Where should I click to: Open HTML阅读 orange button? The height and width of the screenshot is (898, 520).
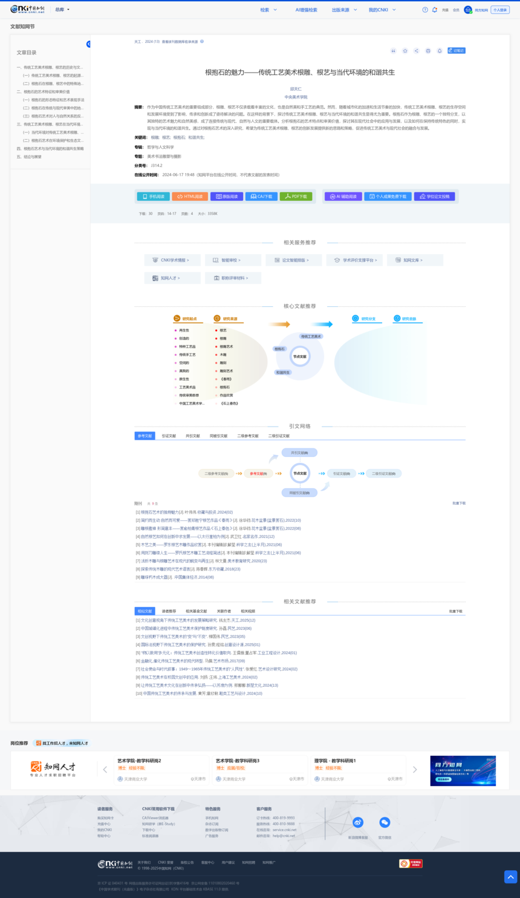(x=190, y=197)
